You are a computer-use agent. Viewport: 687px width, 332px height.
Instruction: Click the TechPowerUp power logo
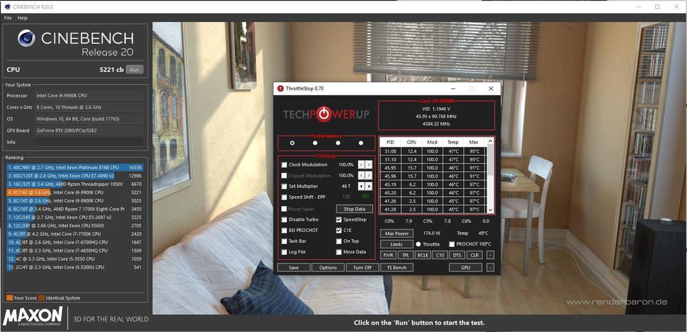click(326, 113)
